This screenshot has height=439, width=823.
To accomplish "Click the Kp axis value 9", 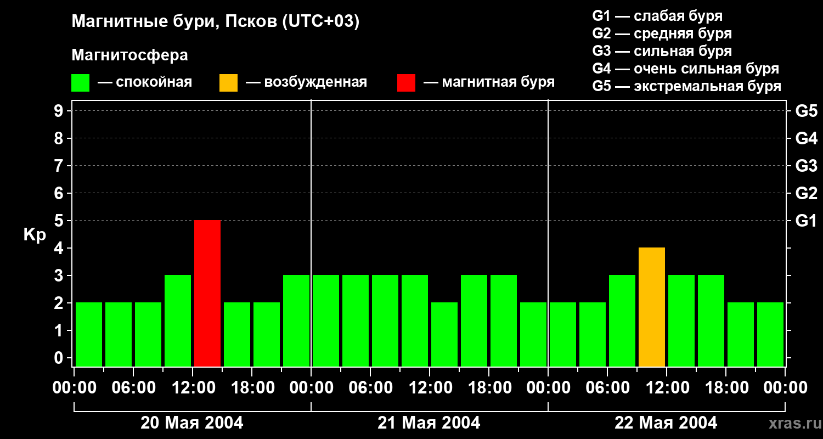I will tap(60, 111).
